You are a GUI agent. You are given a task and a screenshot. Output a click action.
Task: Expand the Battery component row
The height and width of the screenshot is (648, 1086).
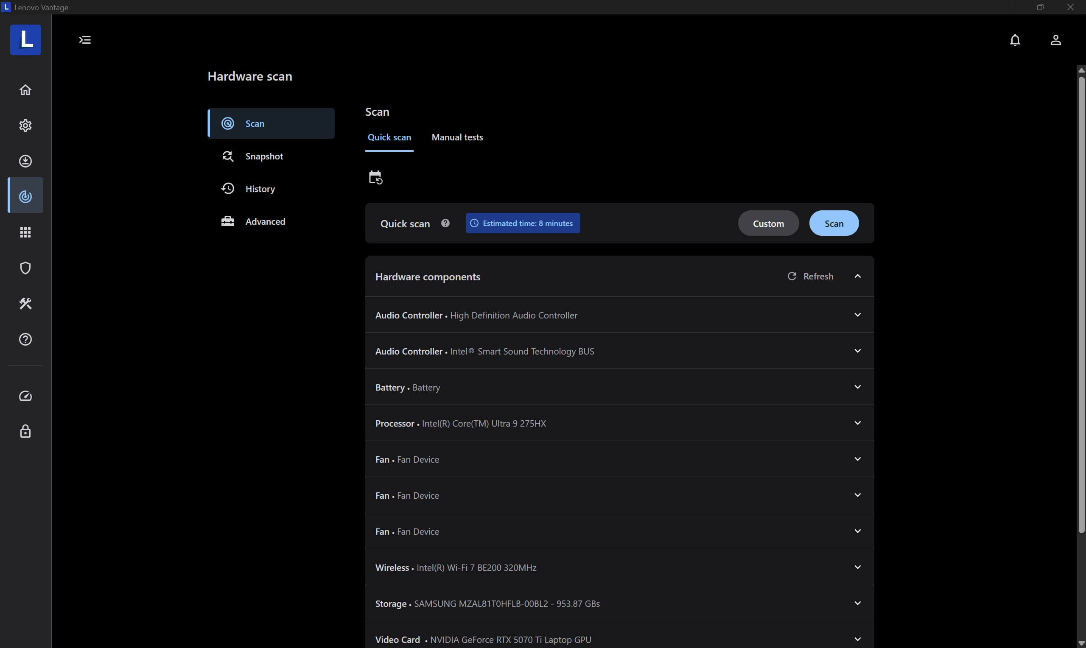(x=857, y=387)
